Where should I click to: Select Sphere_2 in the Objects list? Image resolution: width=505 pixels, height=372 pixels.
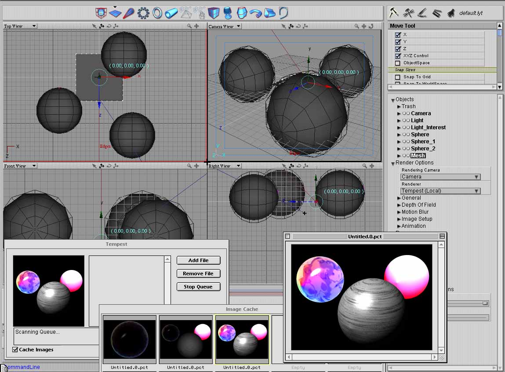pyautogui.click(x=423, y=149)
